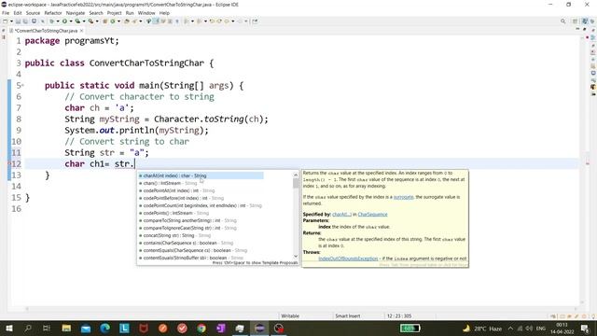Screen dimensions: 597x336
Task: Click the Writable status bar field
Action: click(290, 316)
